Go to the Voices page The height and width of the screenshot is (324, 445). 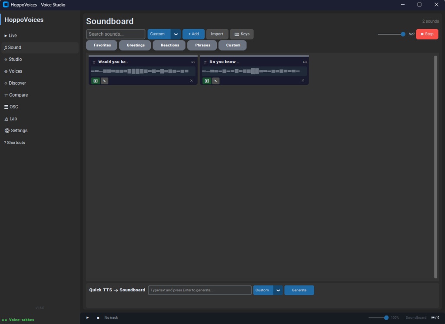pyautogui.click(x=40, y=71)
